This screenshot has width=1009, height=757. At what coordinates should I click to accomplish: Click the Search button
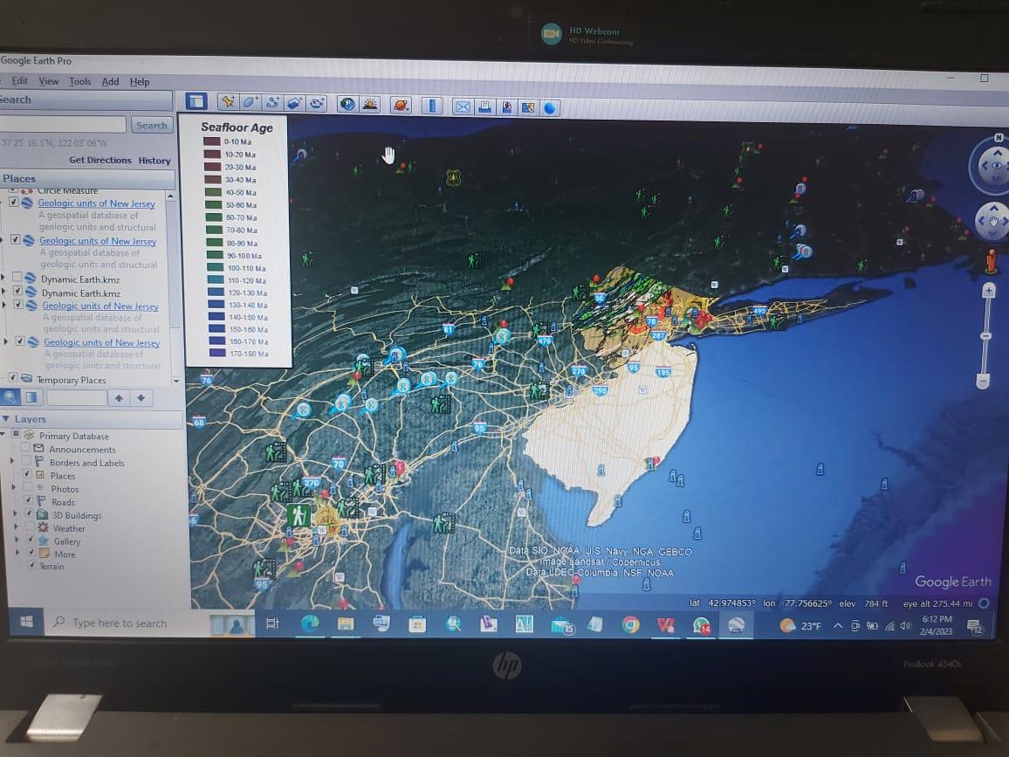coord(152,126)
